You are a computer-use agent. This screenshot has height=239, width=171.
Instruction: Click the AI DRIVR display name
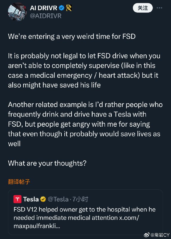(43, 8)
